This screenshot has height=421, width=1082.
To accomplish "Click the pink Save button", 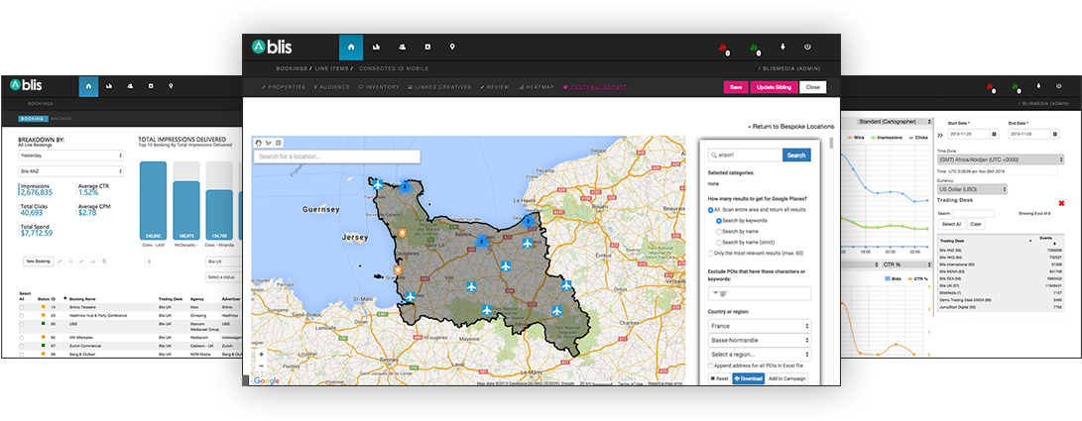I will tap(735, 87).
